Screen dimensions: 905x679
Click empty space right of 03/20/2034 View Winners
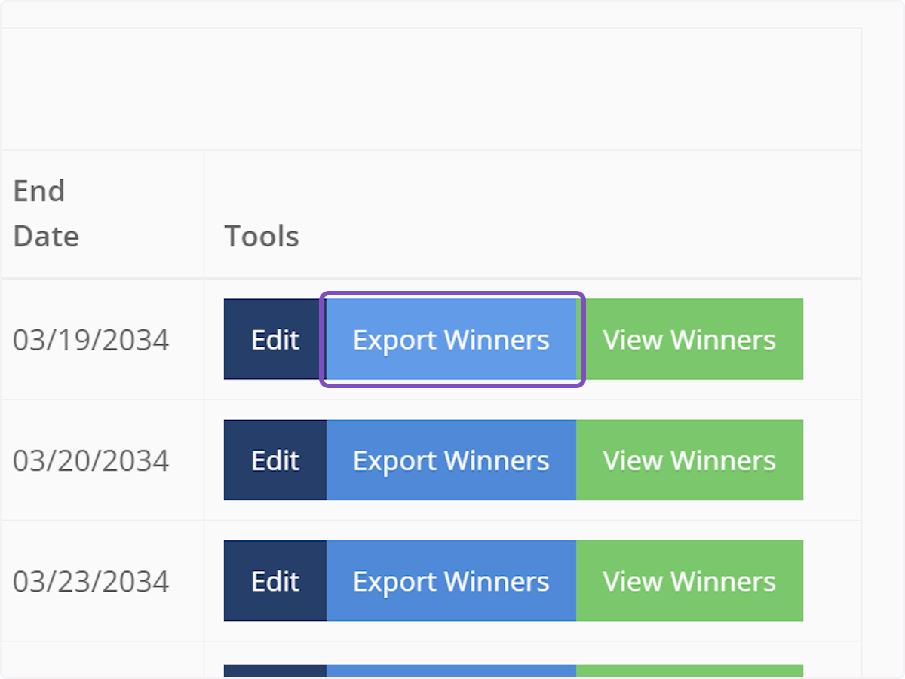pos(831,460)
